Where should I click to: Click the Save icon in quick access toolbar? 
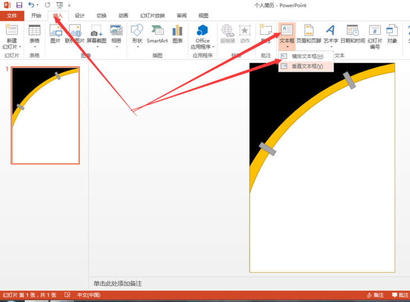pos(19,5)
